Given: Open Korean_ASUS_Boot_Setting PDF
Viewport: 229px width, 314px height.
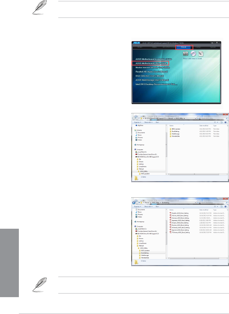Looking at the screenshot, I should pyautogui.click(x=179, y=223).
